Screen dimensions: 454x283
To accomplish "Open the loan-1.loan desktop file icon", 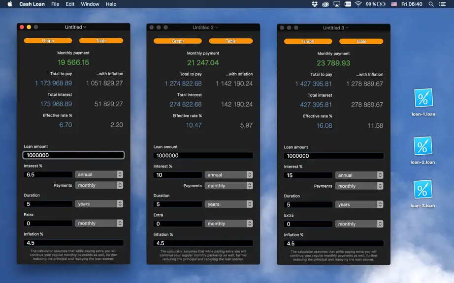I will pyautogui.click(x=423, y=98).
